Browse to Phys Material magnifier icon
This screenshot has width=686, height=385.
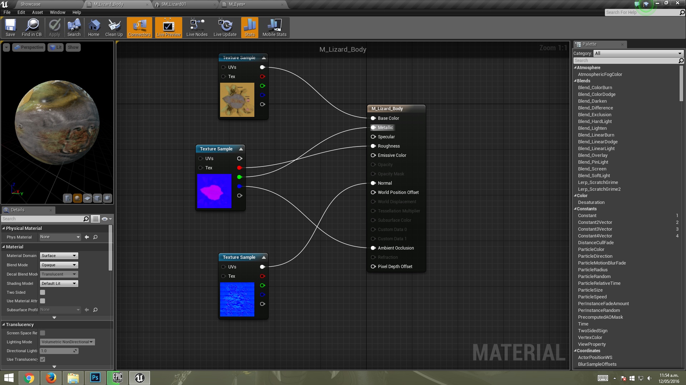[95, 237]
